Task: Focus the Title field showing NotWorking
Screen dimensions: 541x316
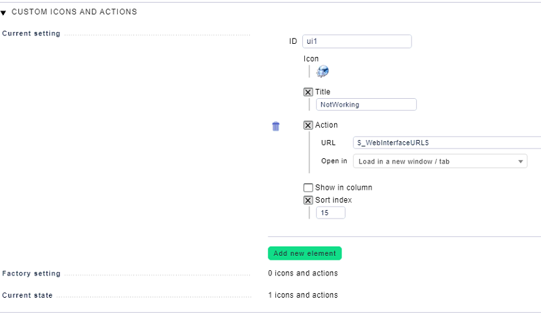Action: pos(366,105)
